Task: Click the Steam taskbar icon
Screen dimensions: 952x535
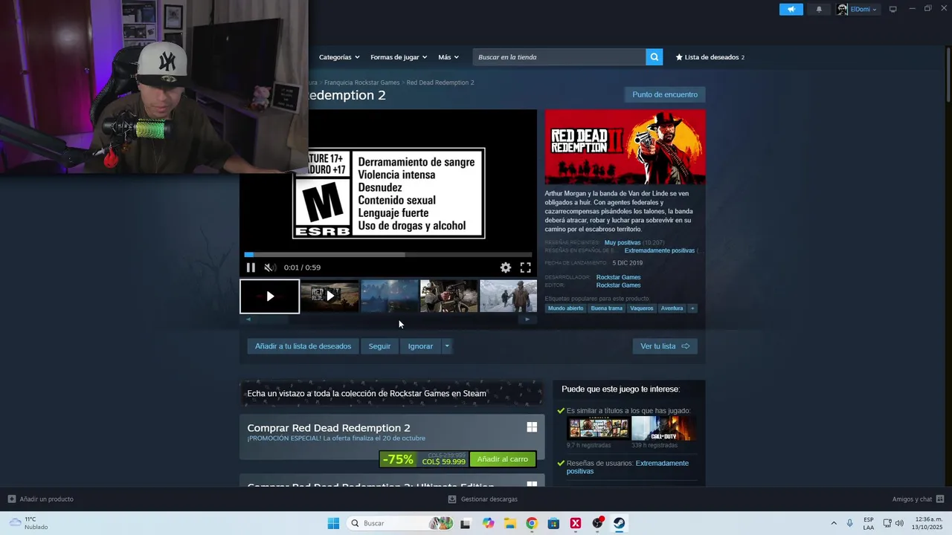Action: click(x=619, y=523)
